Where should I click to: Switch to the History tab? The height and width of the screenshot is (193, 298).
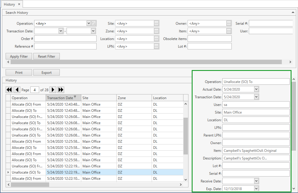[9, 4]
